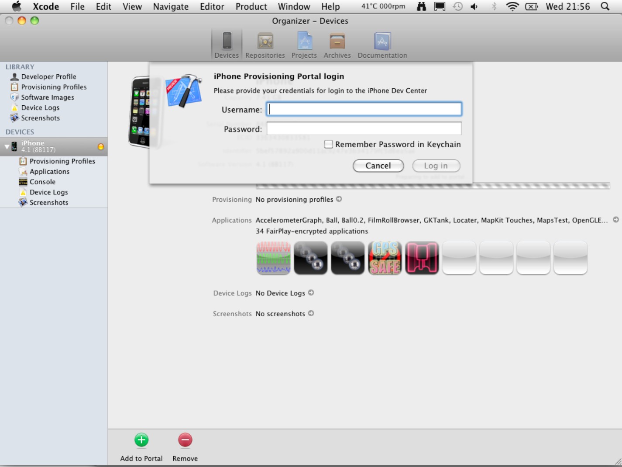The image size is (622, 467).
Task: Open the Edit menu
Action: point(103,7)
